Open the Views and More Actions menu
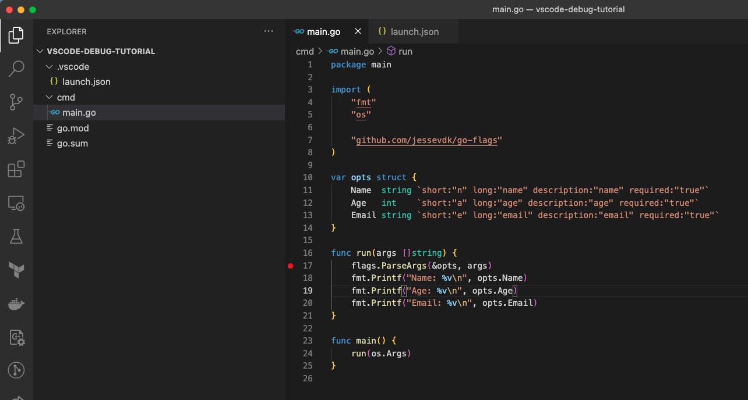 269,31
